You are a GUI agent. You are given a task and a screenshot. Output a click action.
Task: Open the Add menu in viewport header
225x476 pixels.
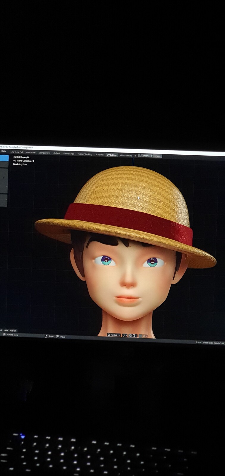point(6,331)
